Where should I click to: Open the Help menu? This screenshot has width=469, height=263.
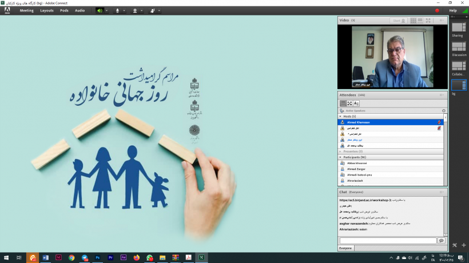click(x=453, y=10)
